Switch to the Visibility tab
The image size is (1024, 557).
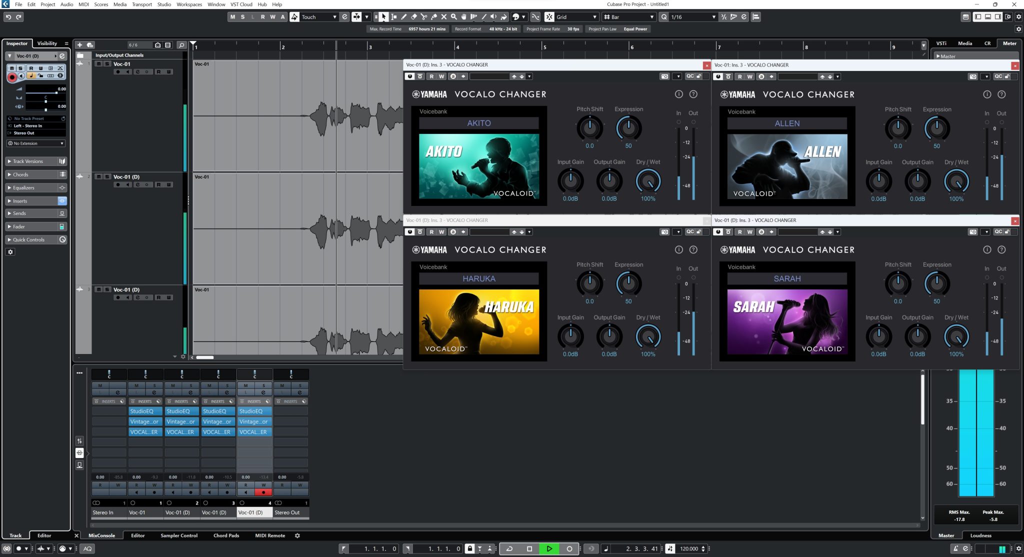pyautogui.click(x=47, y=43)
